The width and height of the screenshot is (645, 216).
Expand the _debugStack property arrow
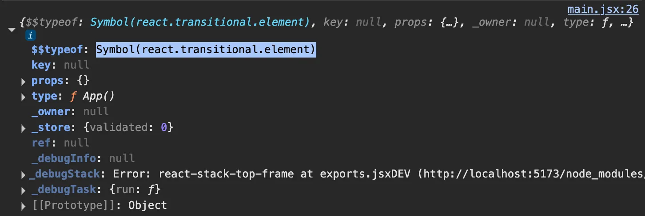pyautogui.click(x=24, y=175)
